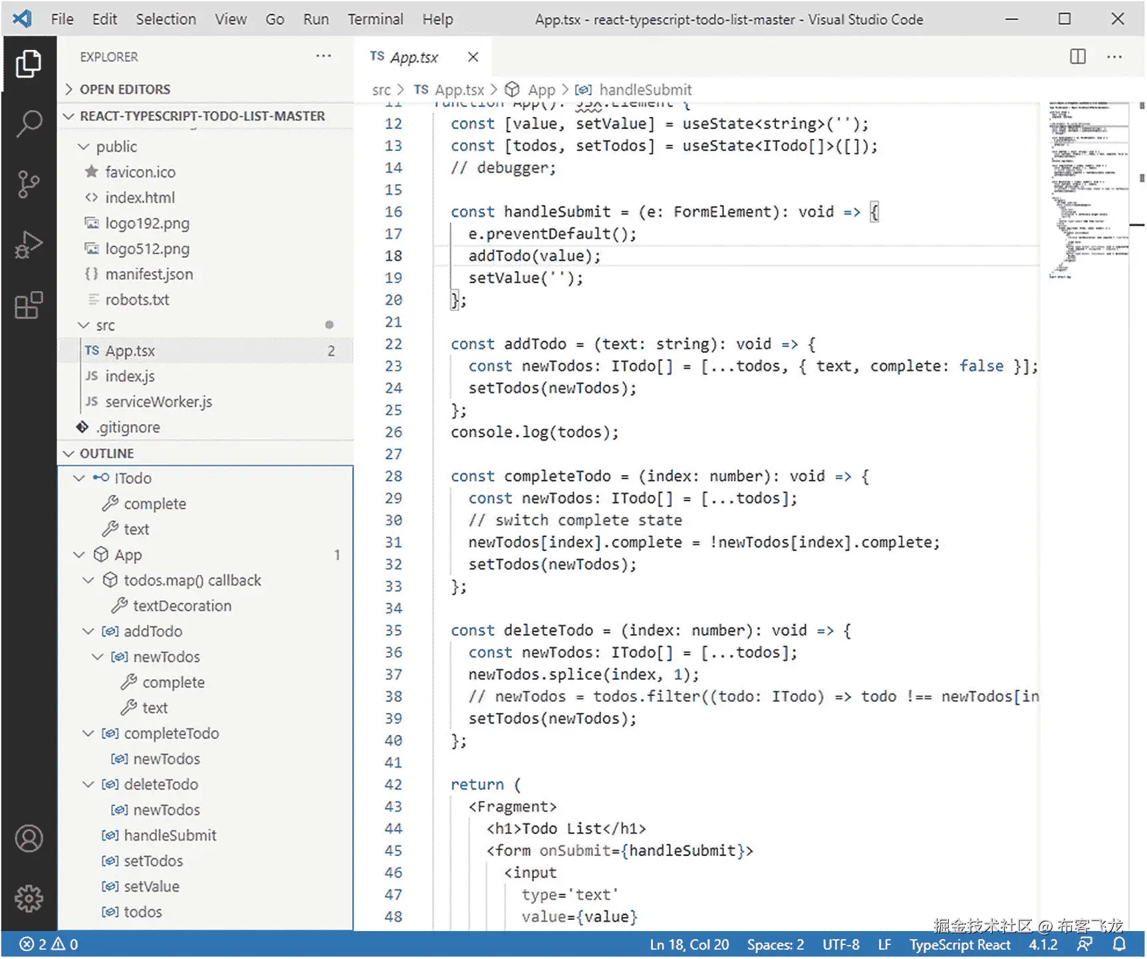Click the Split Editor icon

point(1077,56)
